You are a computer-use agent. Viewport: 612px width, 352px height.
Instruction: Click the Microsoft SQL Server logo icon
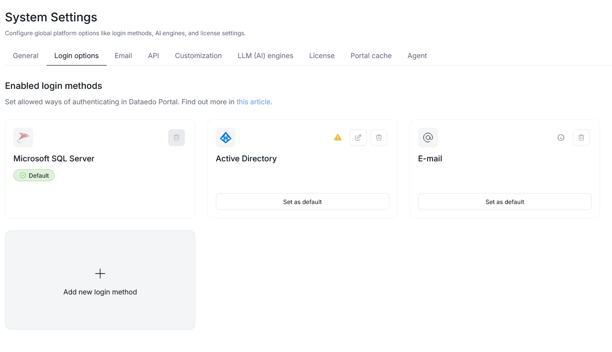(x=23, y=138)
